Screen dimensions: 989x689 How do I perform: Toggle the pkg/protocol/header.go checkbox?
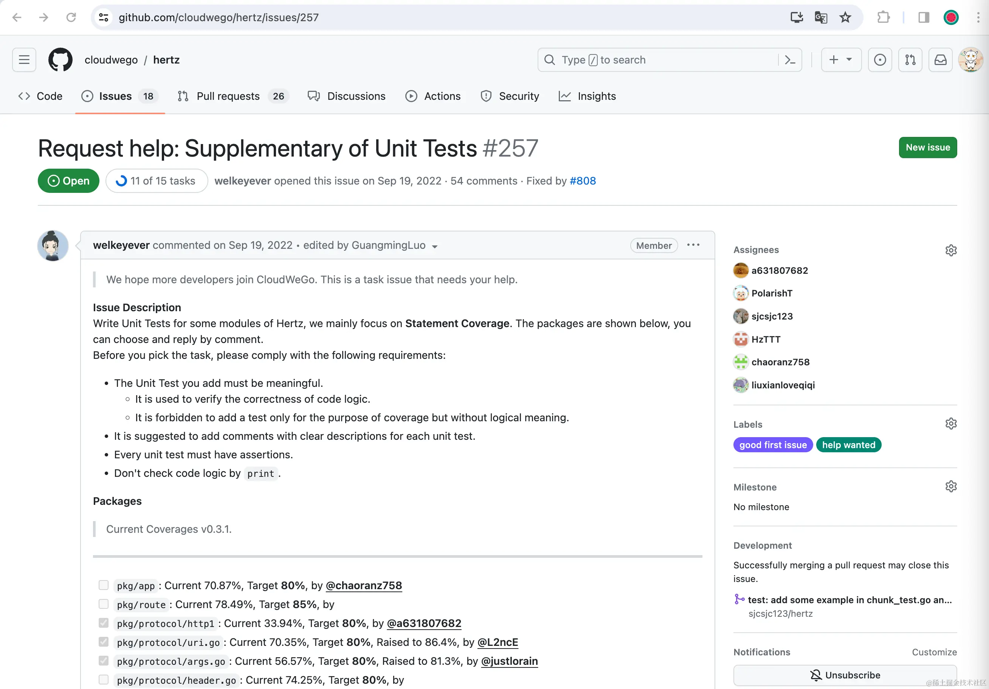pos(103,680)
